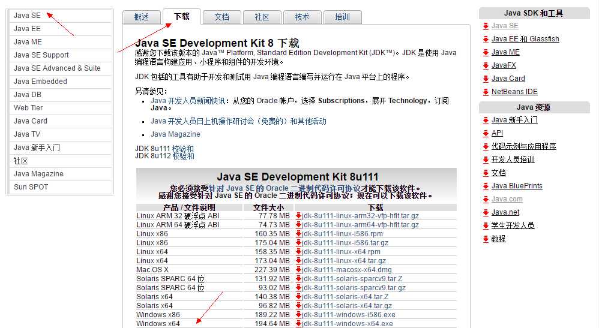The height and width of the screenshot is (328, 599).
Task: Download jdk-8u111-windows-i586.exe file link
Action: [x=348, y=315]
